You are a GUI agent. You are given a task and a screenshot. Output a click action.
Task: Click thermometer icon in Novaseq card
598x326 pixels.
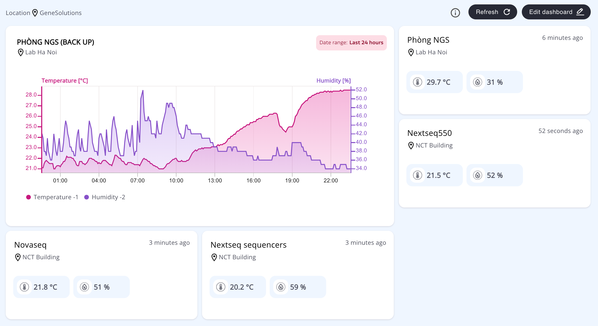point(24,287)
